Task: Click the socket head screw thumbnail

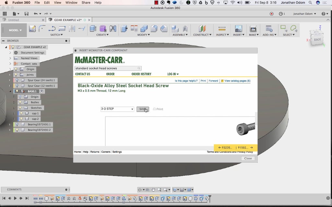Action: click(246, 128)
